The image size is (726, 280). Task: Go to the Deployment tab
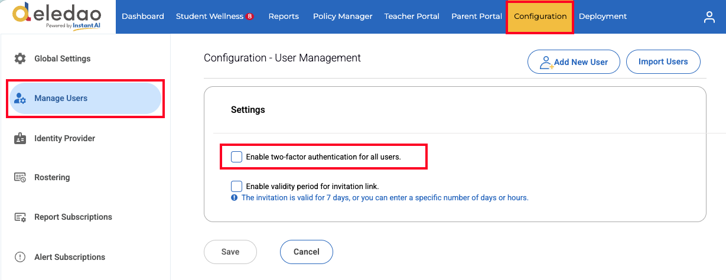pos(603,17)
